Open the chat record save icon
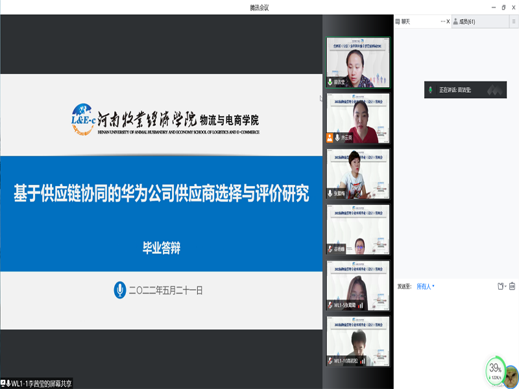Image resolution: width=519 pixels, height=389 pixels. tap(512, 286)
